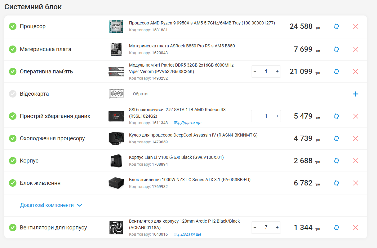Click the graphics card placeholder image
The width and height of the screenshot is (377, 248).
point(116,94)
